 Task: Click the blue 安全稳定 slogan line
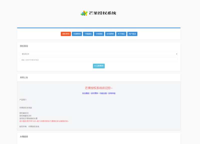[99, 93]
